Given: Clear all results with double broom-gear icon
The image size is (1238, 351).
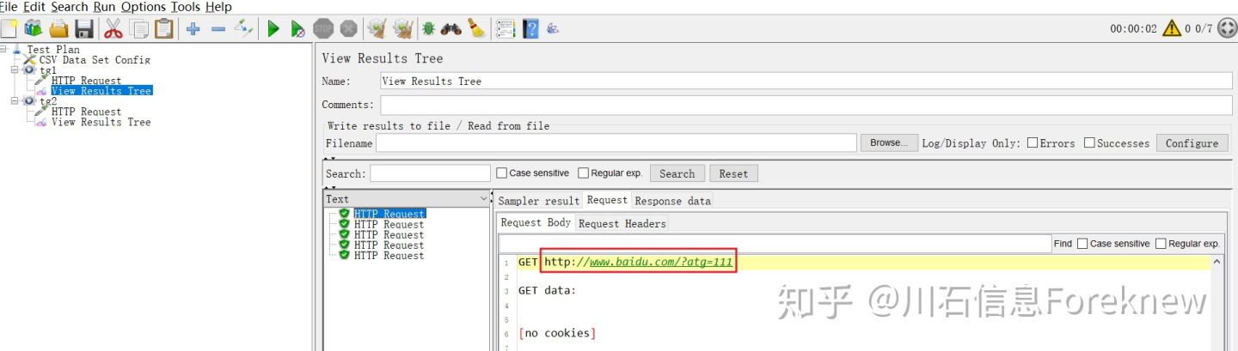Looking at the screenshot, I should pyautogui.click(x=401, y=29).
